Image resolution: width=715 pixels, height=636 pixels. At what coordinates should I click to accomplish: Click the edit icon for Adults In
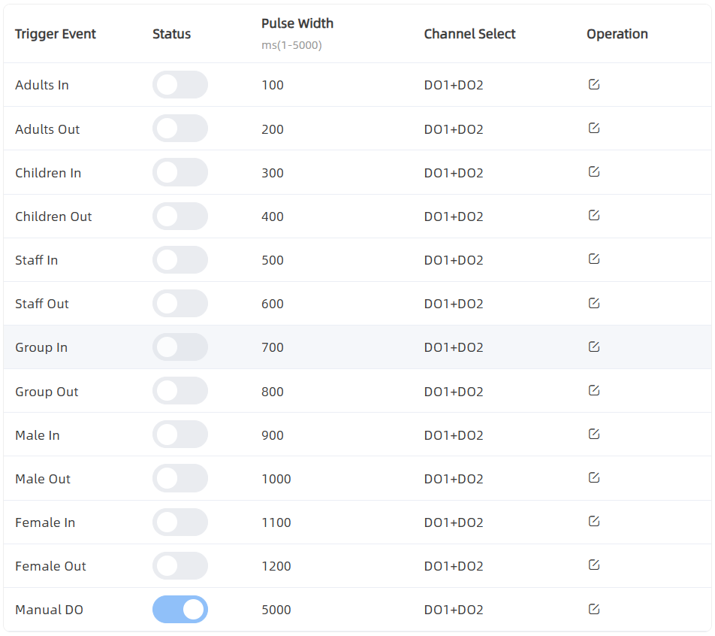pos(593,84)
